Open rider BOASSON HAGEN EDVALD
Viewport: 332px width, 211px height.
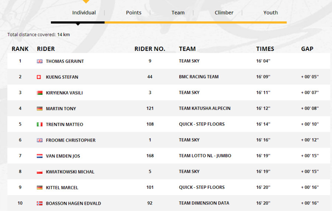tap(73, 203)
